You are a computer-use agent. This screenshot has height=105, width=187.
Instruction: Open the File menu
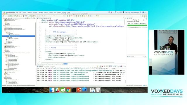tap(17, 12)
